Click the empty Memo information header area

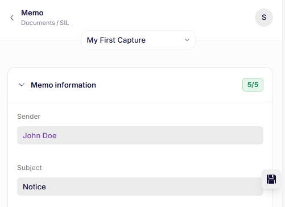pos(169,85)
